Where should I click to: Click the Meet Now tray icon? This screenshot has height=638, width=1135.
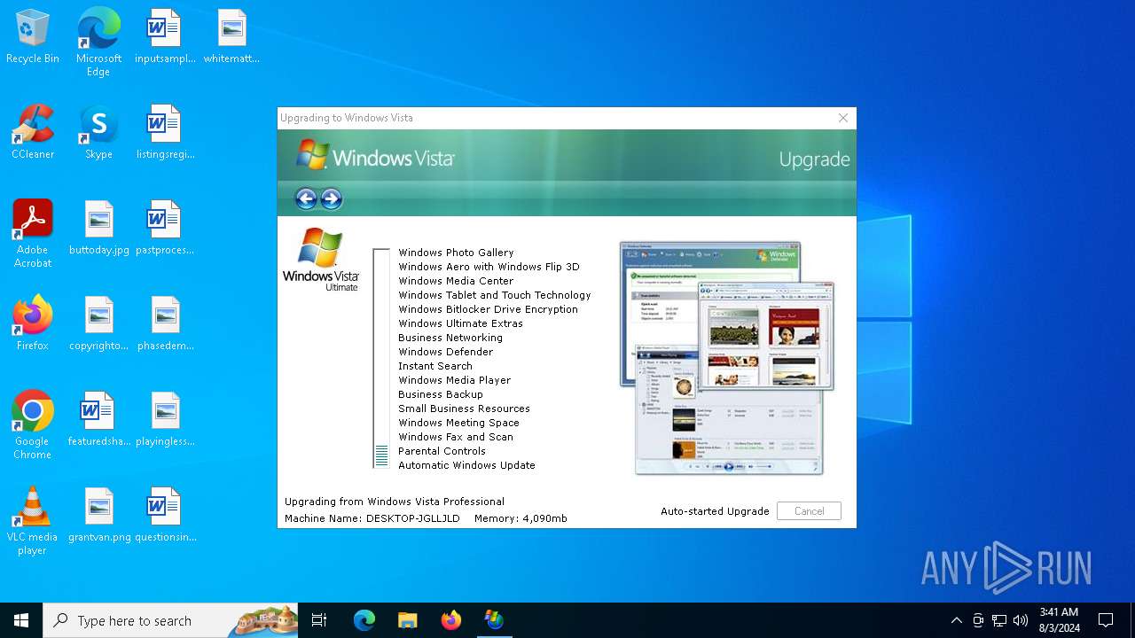[x=978, y=620]
